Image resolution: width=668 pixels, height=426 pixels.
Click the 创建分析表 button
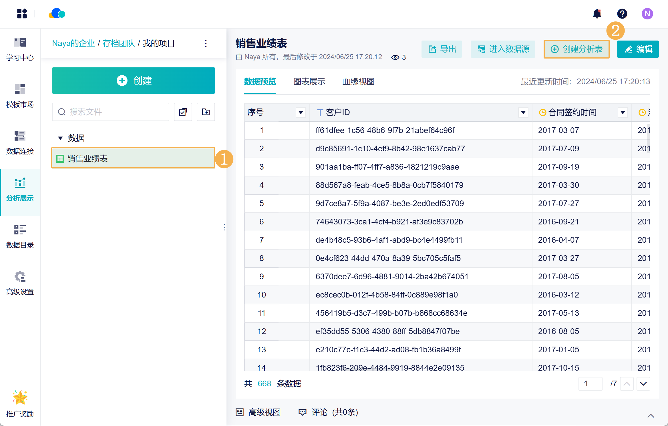(x=576, y=49)
